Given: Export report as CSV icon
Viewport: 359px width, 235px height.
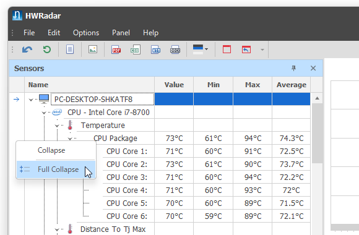Looking at the screenshot, I should (136, 49).
